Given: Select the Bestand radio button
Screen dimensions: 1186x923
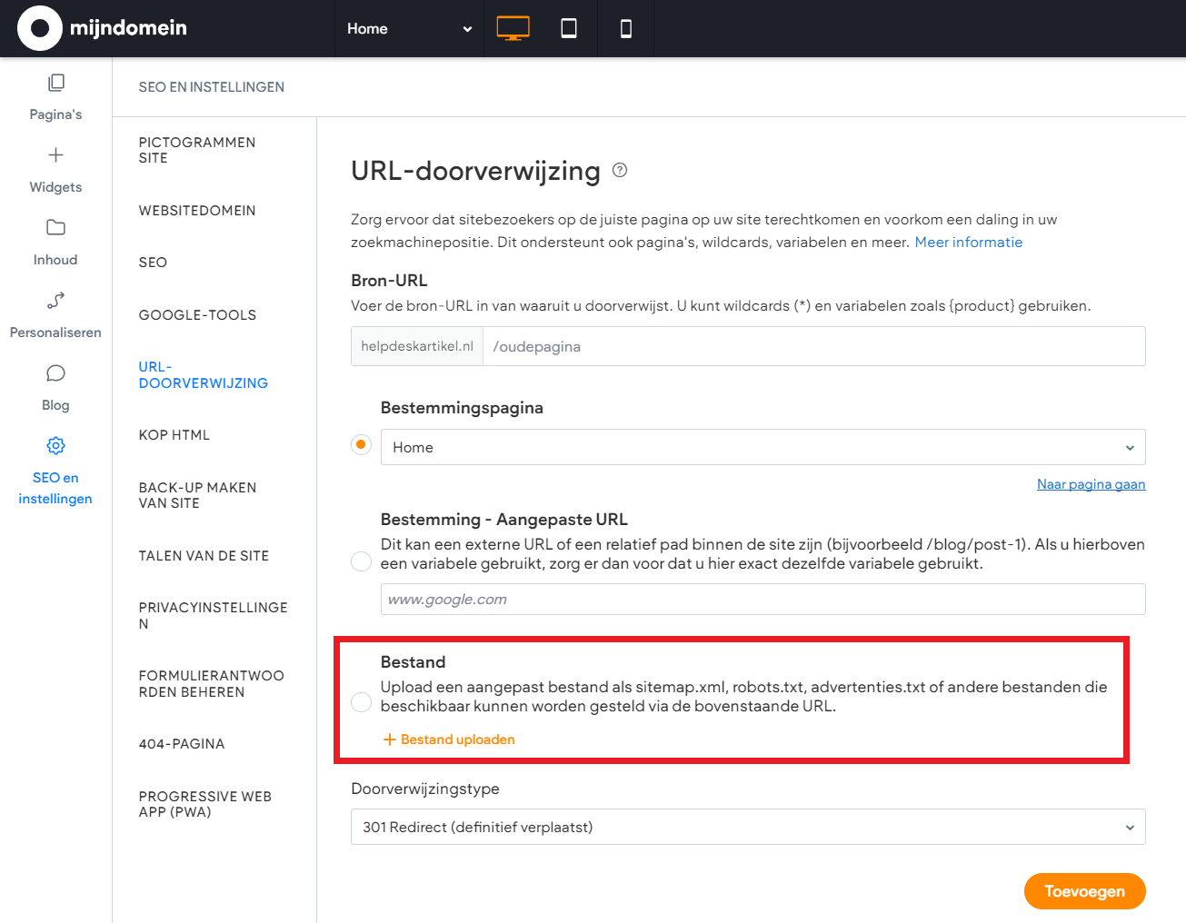Looking at the screenshot, I should pyautogui.click(x=361, y=701).
